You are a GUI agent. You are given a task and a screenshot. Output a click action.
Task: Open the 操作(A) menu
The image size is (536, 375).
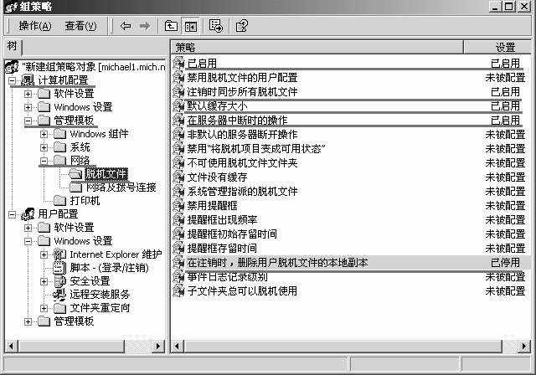coord(35,26)
